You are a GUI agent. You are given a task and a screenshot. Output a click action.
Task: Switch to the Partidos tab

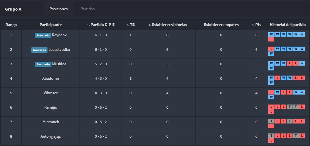(88, 9)
